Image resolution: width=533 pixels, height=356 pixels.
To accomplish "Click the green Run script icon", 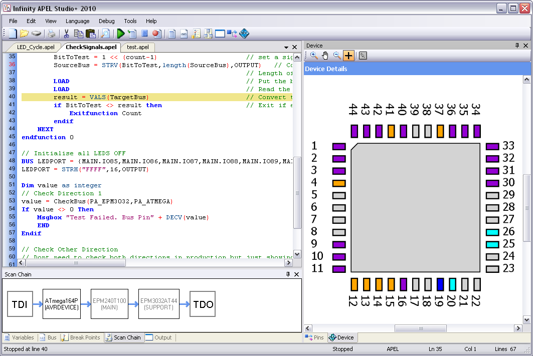I will coord(120,34).
